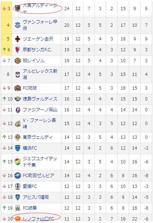The image size is (153, 223).
Task: Click the green up arrow beside rank 6
Action: click(x=4, y=50)
